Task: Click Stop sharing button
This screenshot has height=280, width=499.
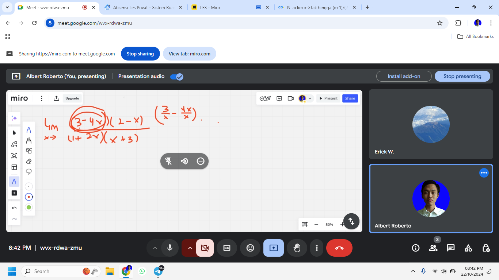Action: tap(140, 54)
